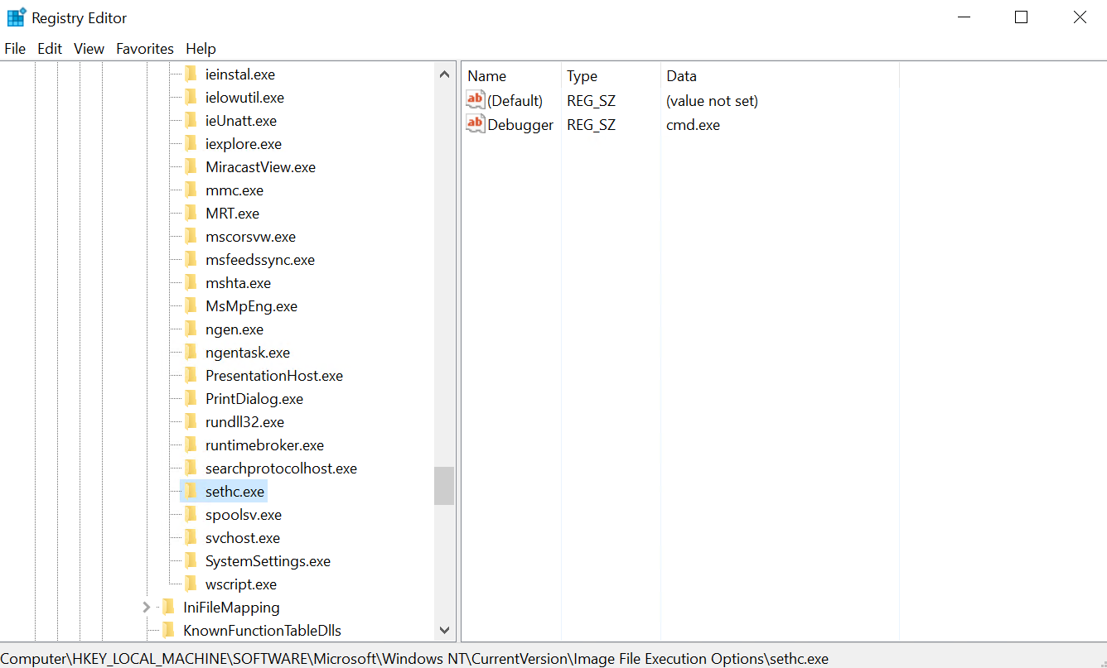Viewport: 1107px width, 668px height.
Task: Select the (Default) value name
Action: pyautogui.click(x=515, y=101)
